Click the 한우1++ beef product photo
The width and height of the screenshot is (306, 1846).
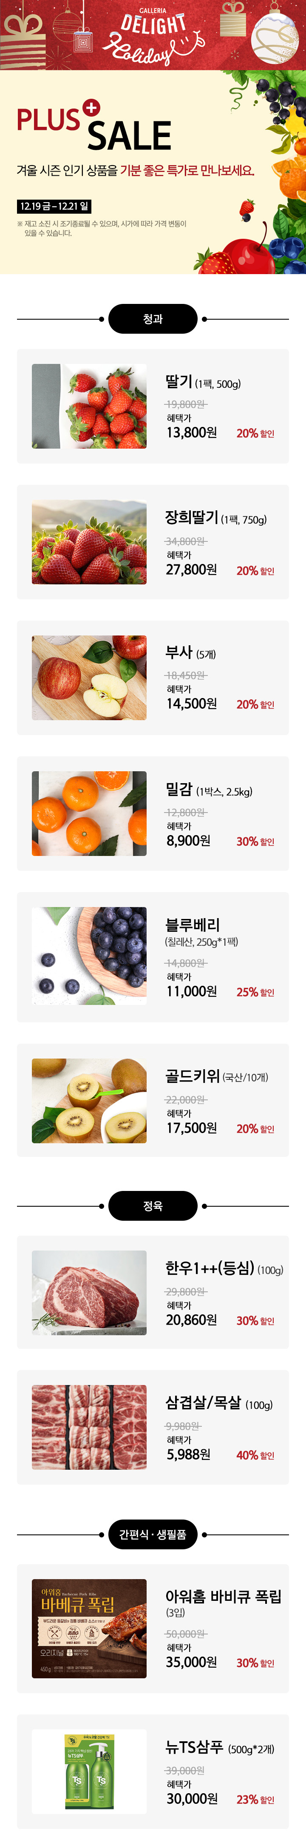tap(89, 1292)
